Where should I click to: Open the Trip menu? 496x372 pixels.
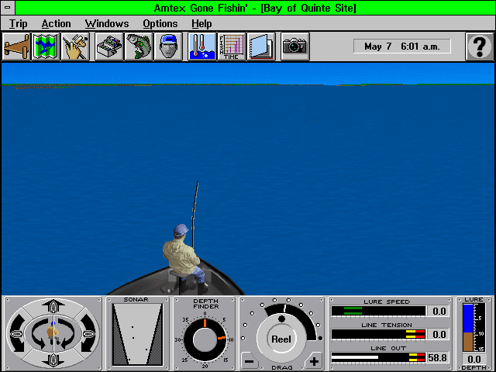(18, 24)
